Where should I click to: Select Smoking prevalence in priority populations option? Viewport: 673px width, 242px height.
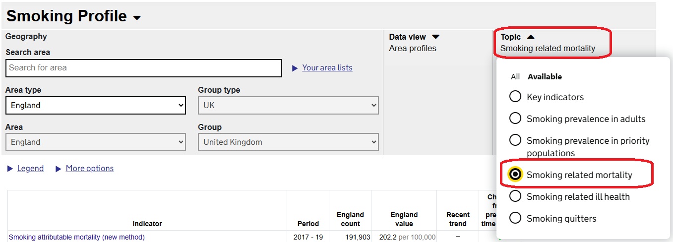click(515, 140)
